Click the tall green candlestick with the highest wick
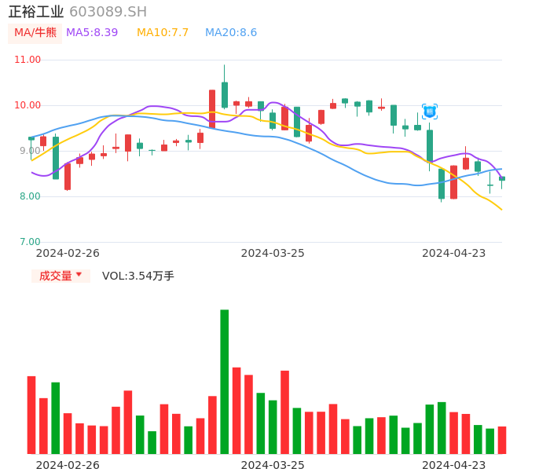Image resolution: width=539 pixels, height=476 pixels. (x=225, y=94)
